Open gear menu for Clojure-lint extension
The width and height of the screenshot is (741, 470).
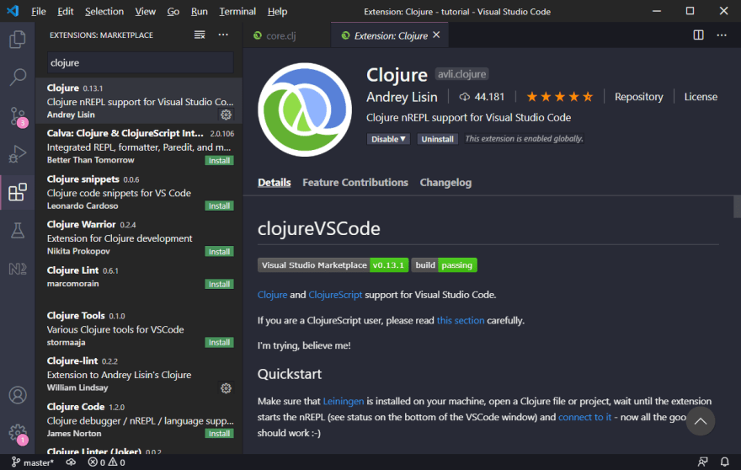point(226,388)
